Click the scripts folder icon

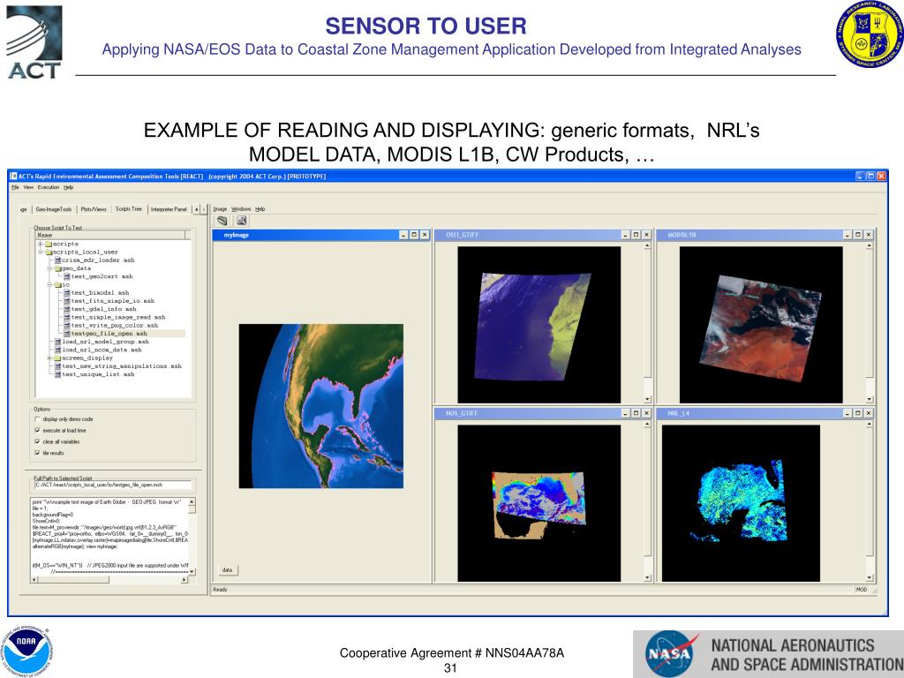tap(49, 244)
